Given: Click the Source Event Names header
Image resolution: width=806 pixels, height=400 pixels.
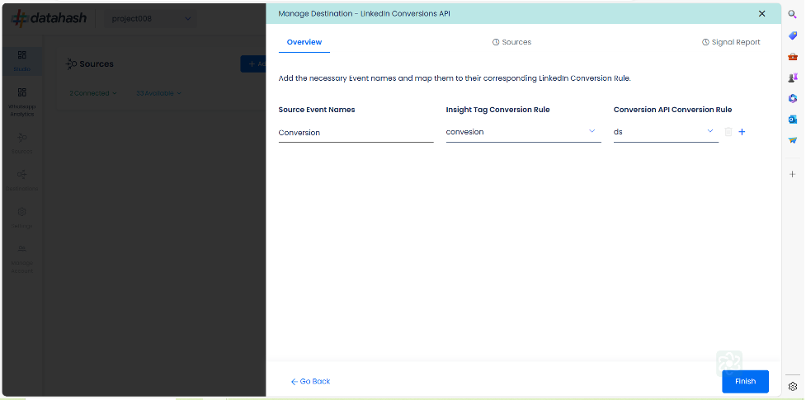Looking at the screenshot, I should pyautogui.click(x=317, y=110).
